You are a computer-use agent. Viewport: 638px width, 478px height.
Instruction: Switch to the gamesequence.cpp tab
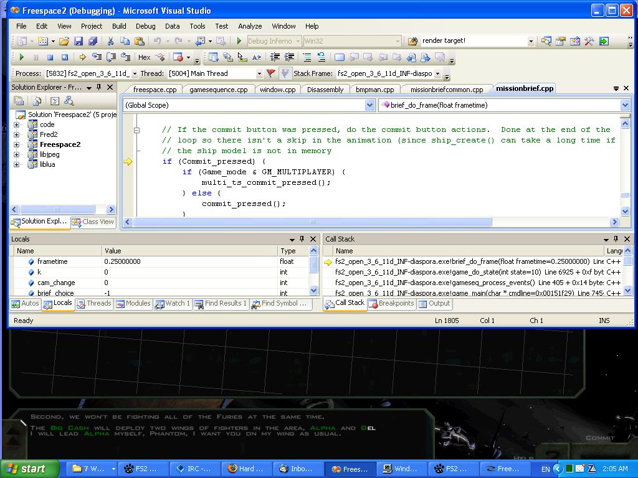tap(218, 90)
